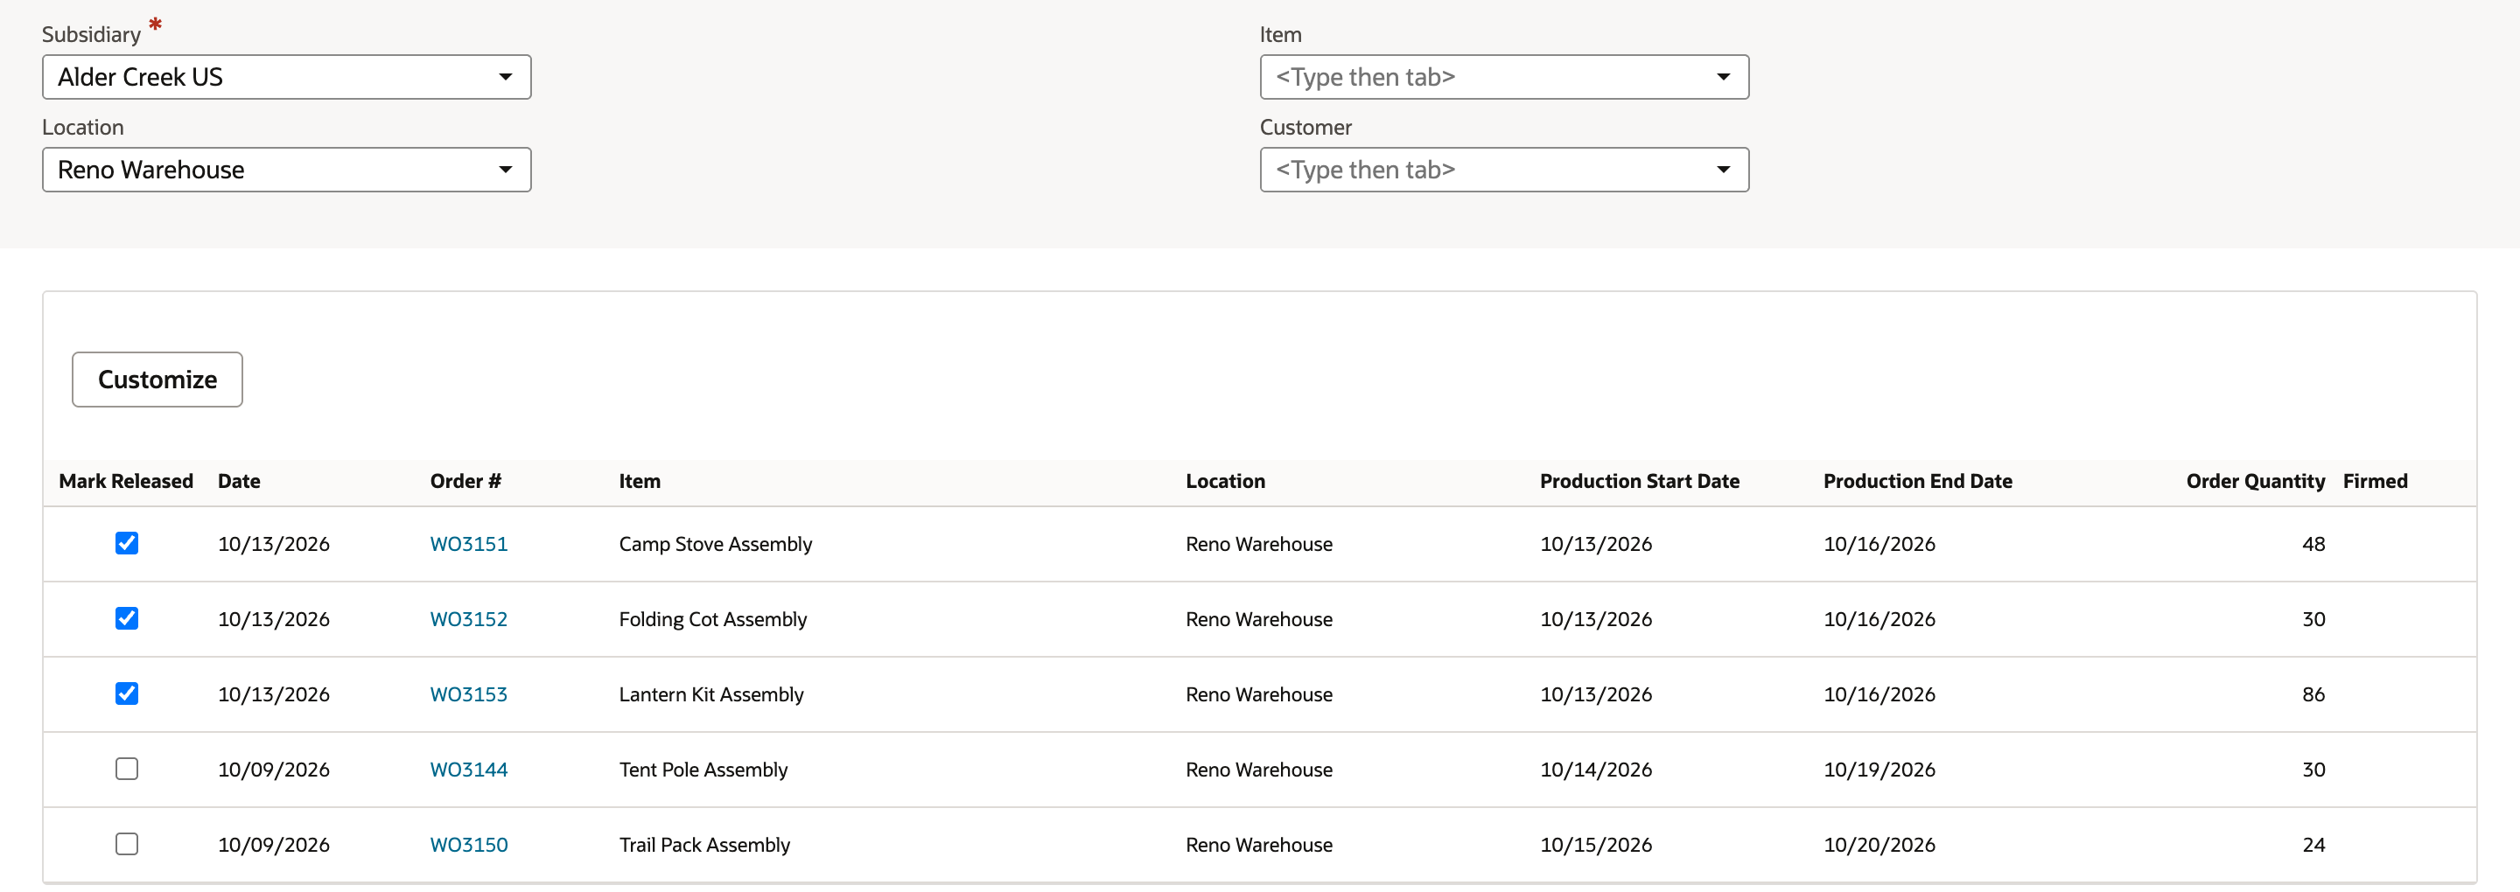
Task: Click production end date 10/19/2026
Action: pos(1879,770)
